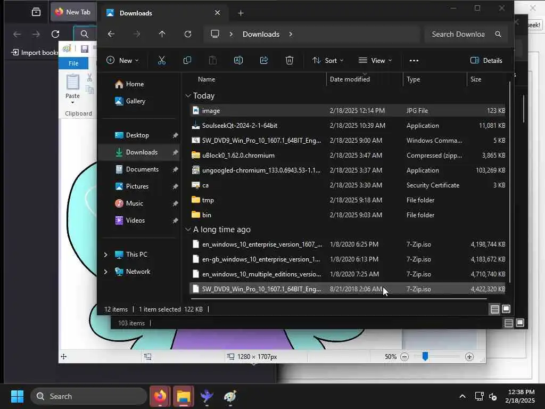Image resolution: width=545 pixels, height=409 pixels.
Task: Click the Cut scissors icon in Explorer toolbar
Action: tap(162, 61)
